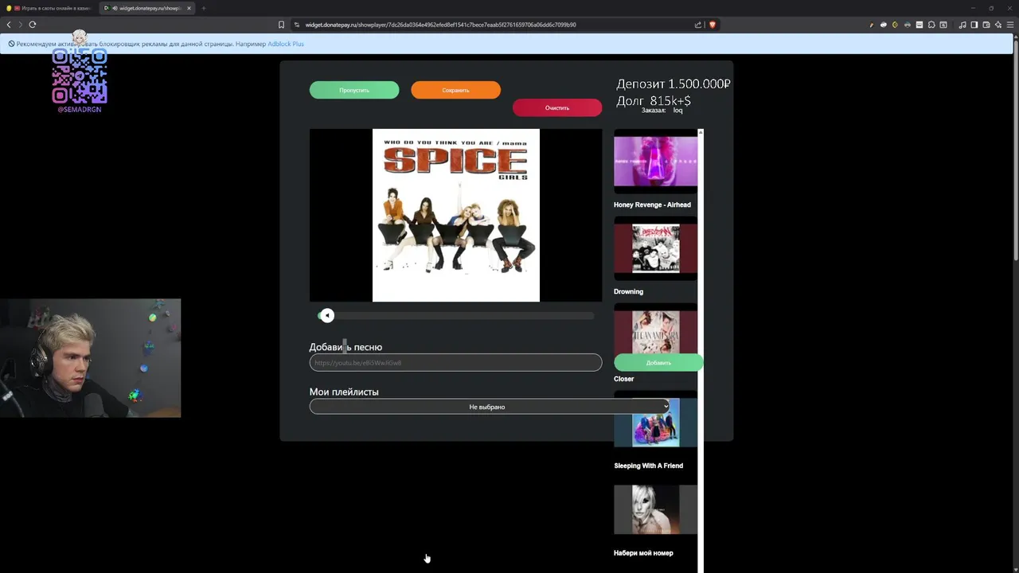Switch to the 'Играть в слоты онлайн' tab
Viewport: 1019px width, 573px height.
(49, 8)
